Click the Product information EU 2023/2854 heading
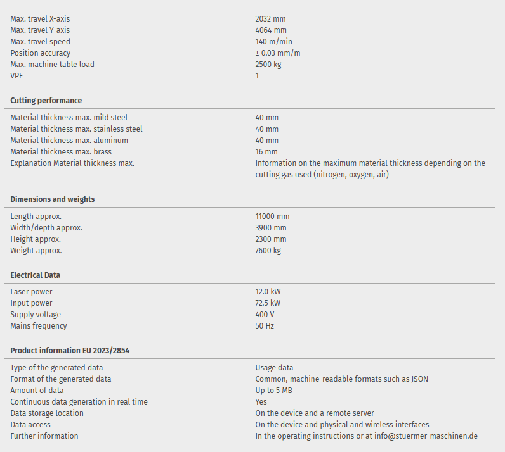The width and height of the screenshot is (505, 452). click(70, 351)
